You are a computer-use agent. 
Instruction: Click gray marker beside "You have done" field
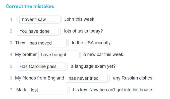(61, 31)
